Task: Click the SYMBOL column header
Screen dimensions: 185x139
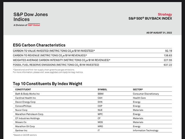Action: tap(103, 90)
